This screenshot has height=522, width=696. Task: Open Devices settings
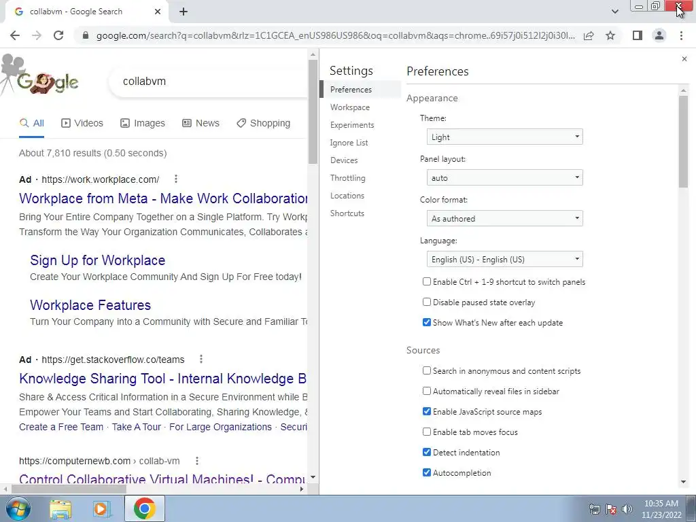tap(344, 160)
